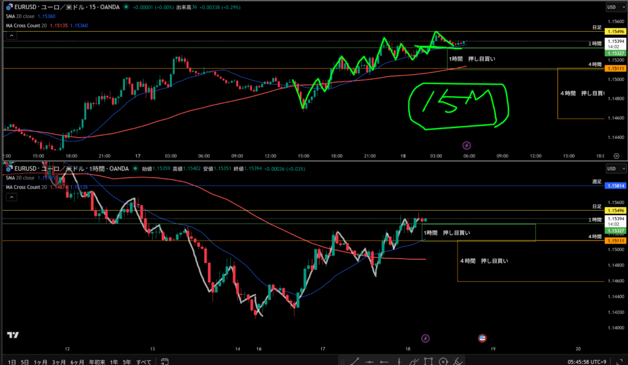Screen dimensions: 628x365
Task: Click the green market status dot in top chart
Action: (126, 7)
